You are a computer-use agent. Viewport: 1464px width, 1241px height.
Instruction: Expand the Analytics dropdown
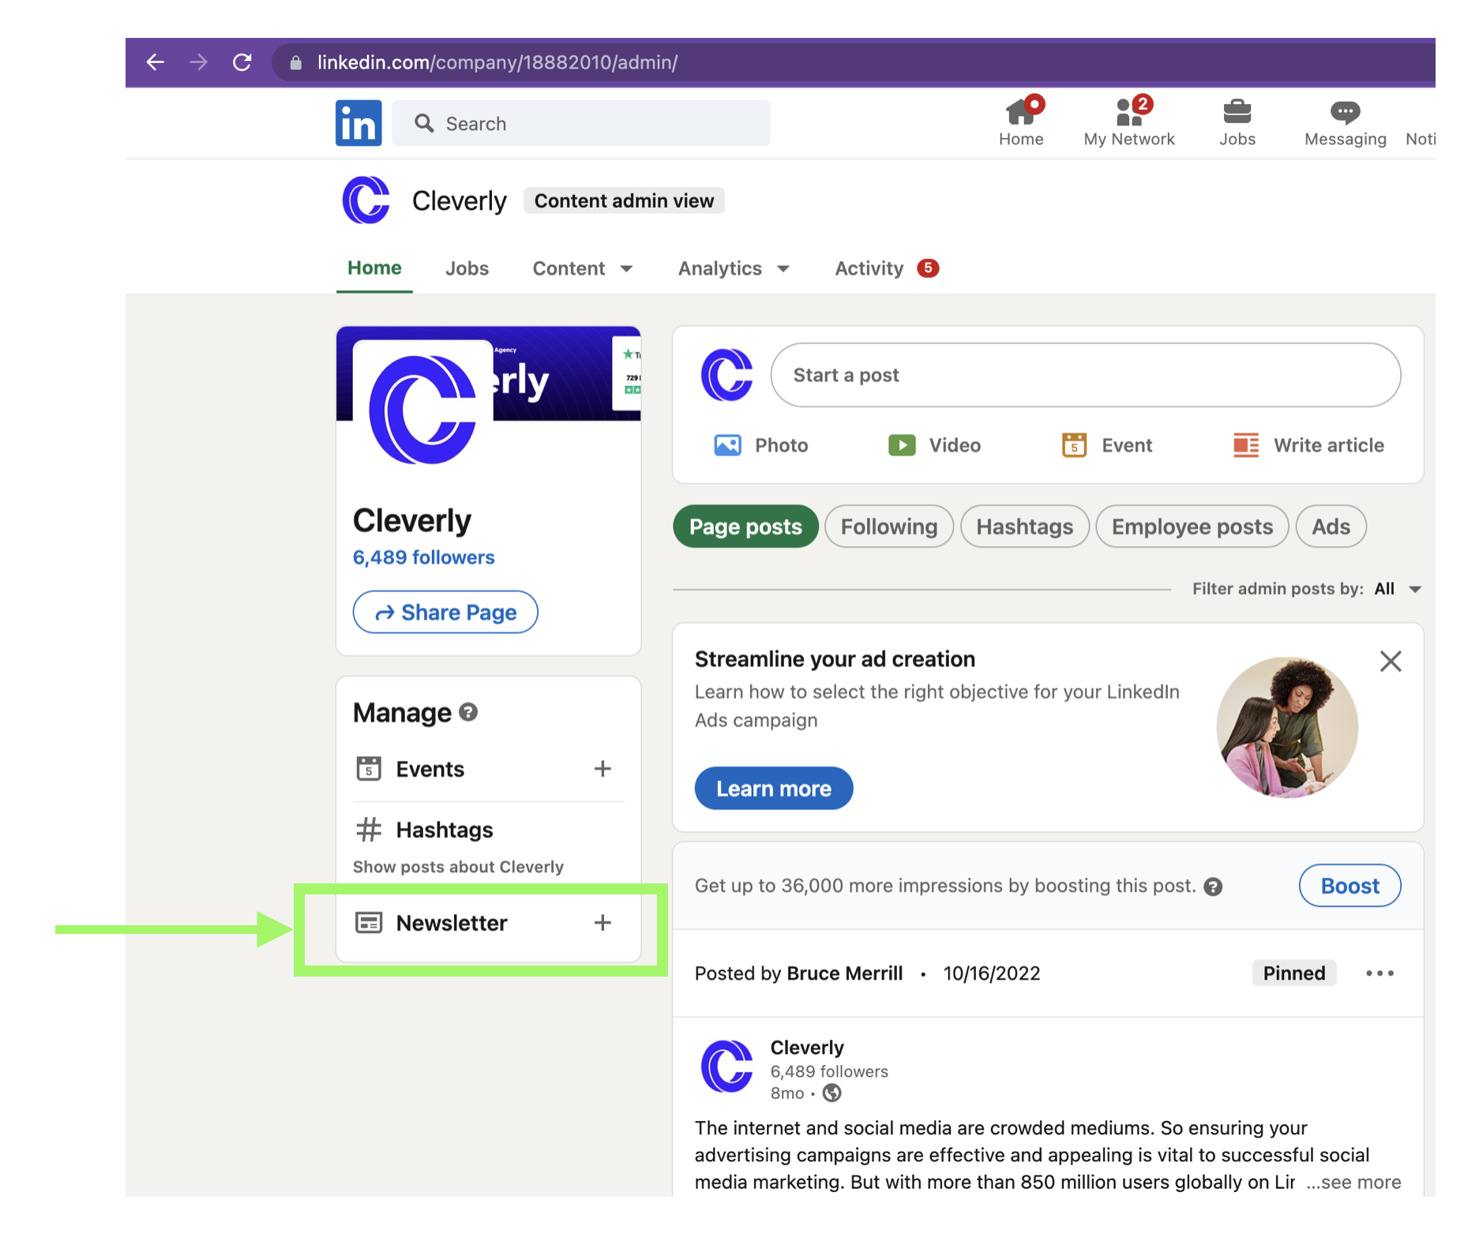732,268
